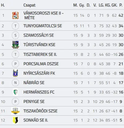The width and height of the screenshot is (124, 128).
Task: Open the Tisztaberek SE II. team name
Action: point(40,54)
